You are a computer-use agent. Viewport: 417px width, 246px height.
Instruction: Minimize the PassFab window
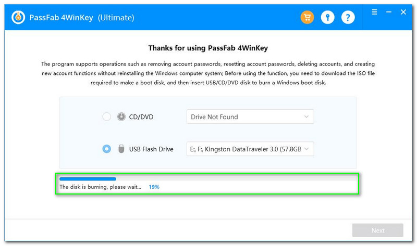tap(389, 12)
